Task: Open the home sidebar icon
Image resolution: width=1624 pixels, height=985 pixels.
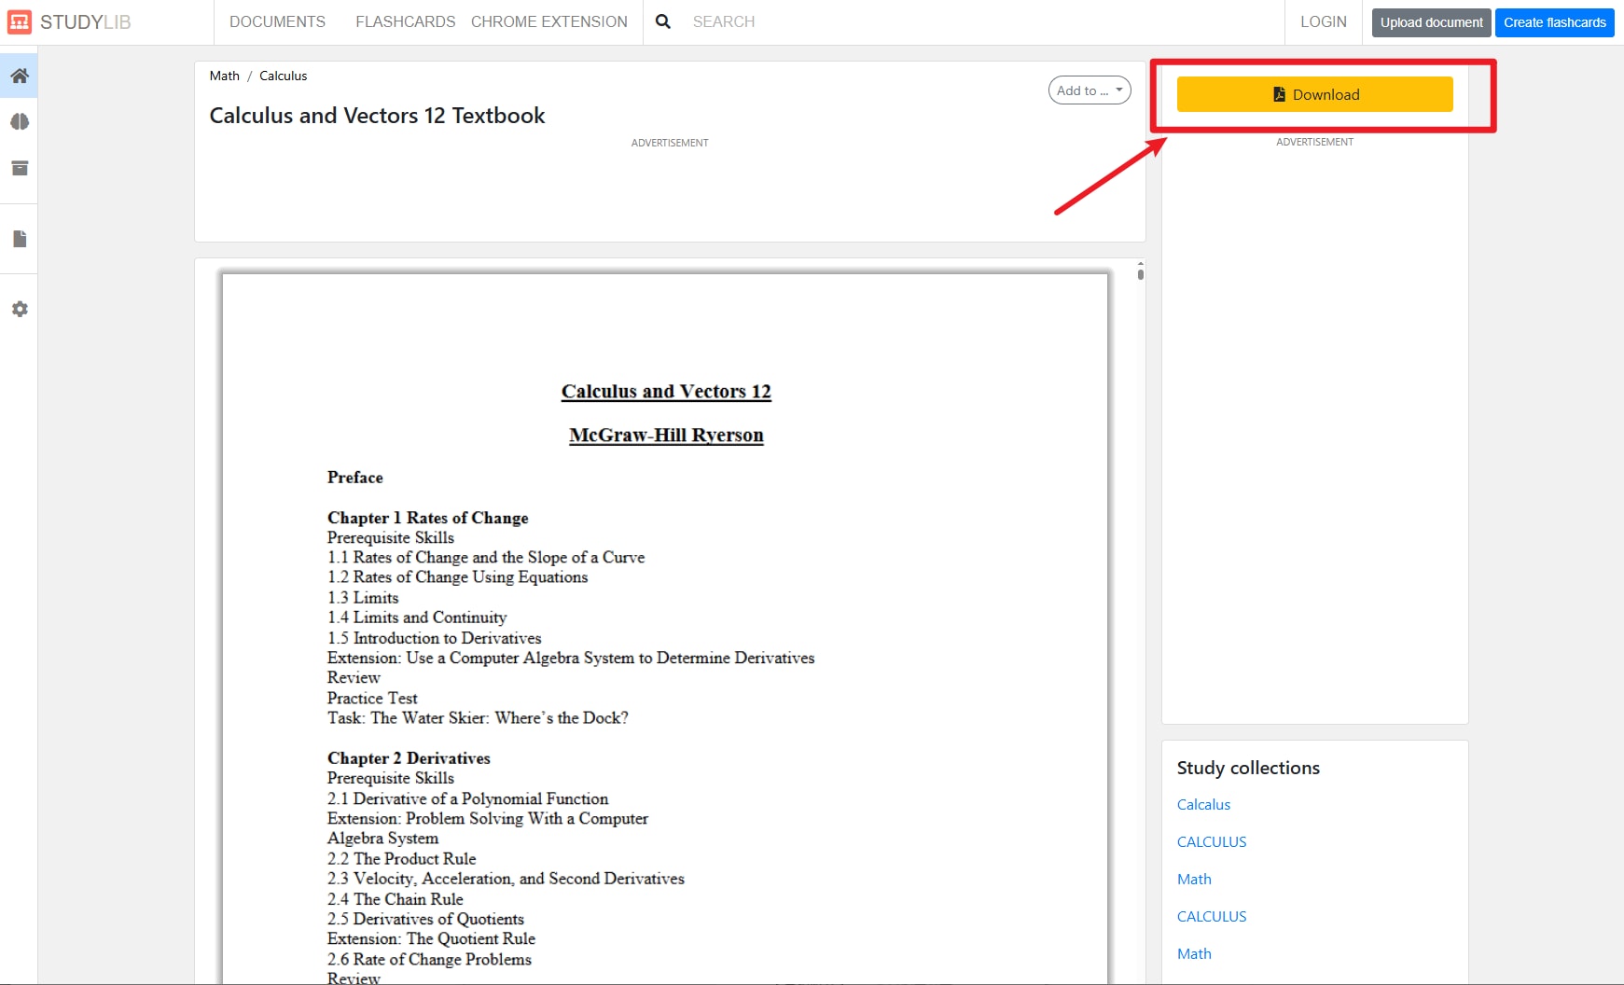Action: 19,76
